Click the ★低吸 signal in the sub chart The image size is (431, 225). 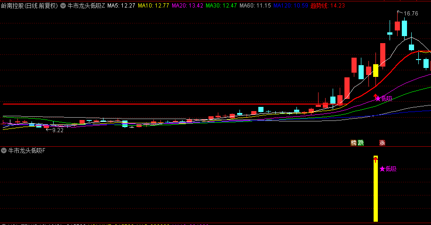pyautogui.click(x=388, y=169)
